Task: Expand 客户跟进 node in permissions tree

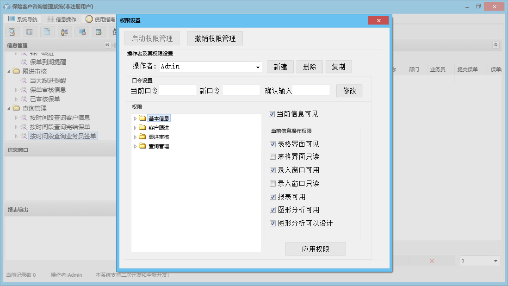Action: click(135, 128)
